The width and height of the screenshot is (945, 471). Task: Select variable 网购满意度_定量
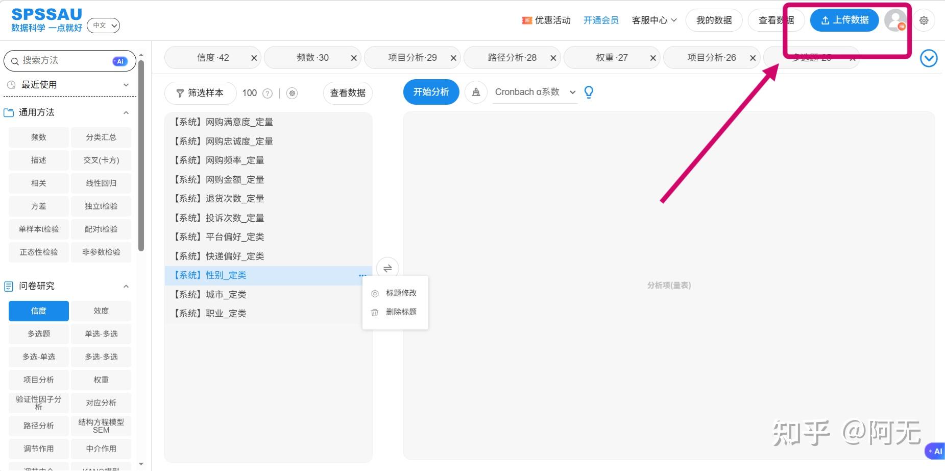[x=269, y=122]
